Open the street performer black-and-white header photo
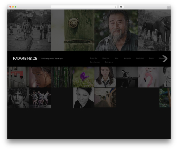 (29, 30)
